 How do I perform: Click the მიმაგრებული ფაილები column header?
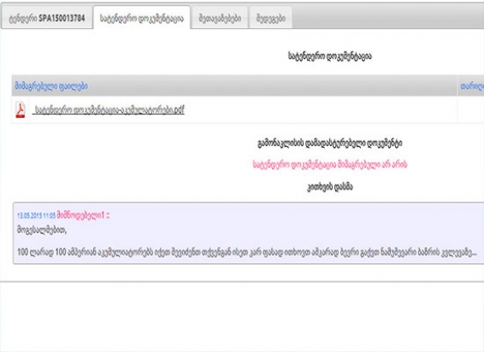pyautogui.click(x=51, y=86)
